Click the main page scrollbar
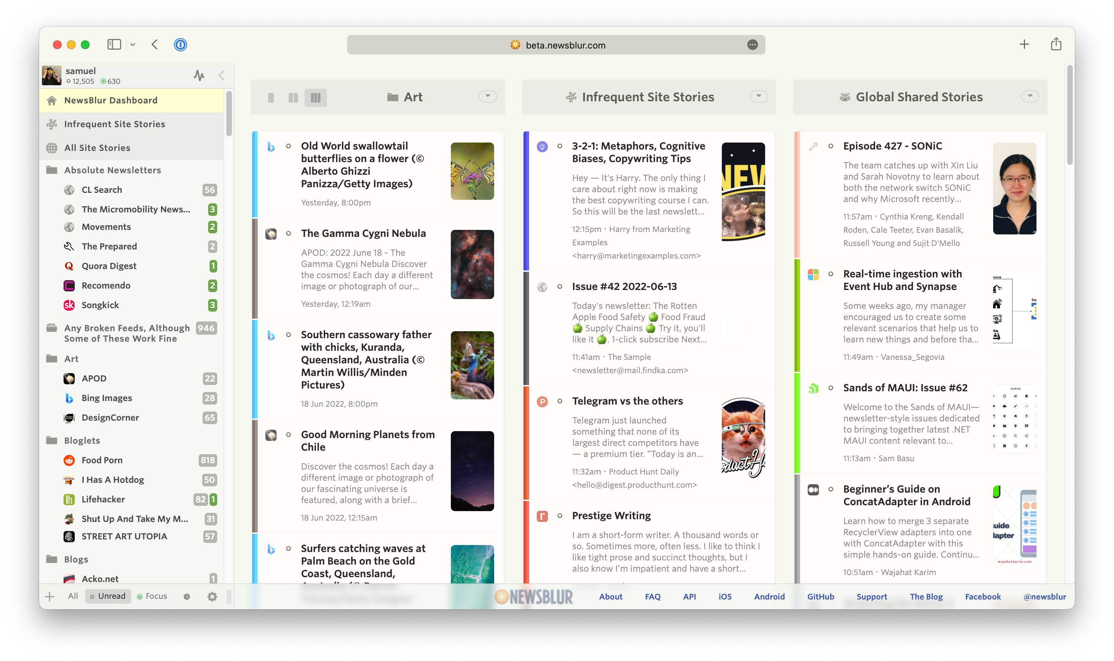This screenshot has height=661, width=1114. point(1070,115)
